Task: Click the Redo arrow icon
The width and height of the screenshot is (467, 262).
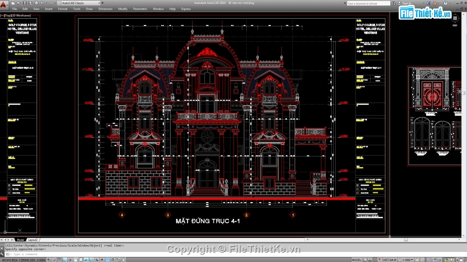Action: click(x=51, y=3)
